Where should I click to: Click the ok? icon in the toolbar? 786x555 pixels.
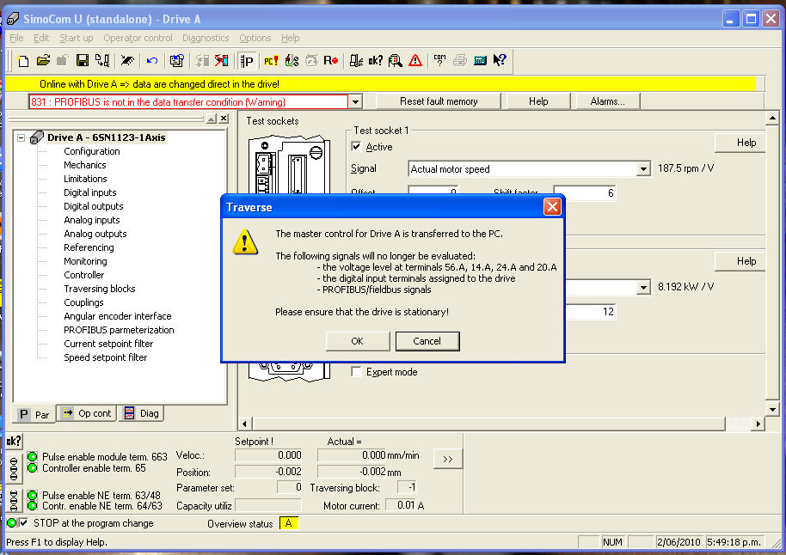376,61
